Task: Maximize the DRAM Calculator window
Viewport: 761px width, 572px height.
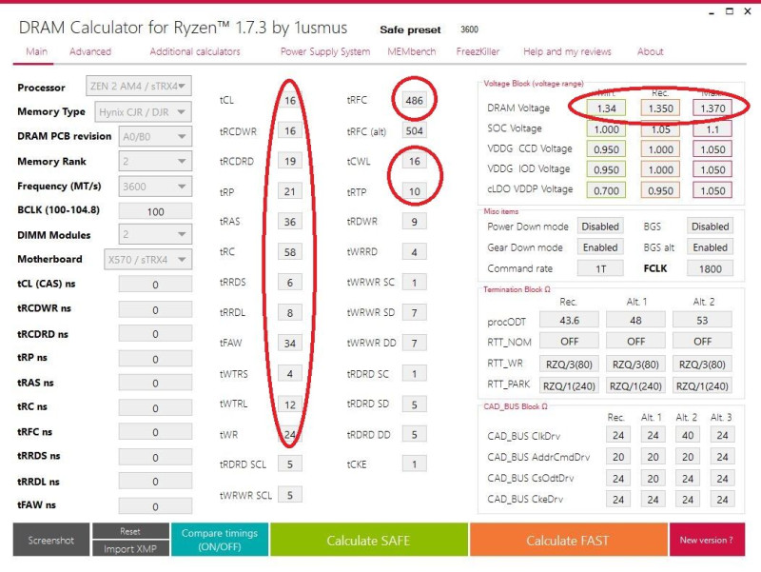Action: point(730,11)
